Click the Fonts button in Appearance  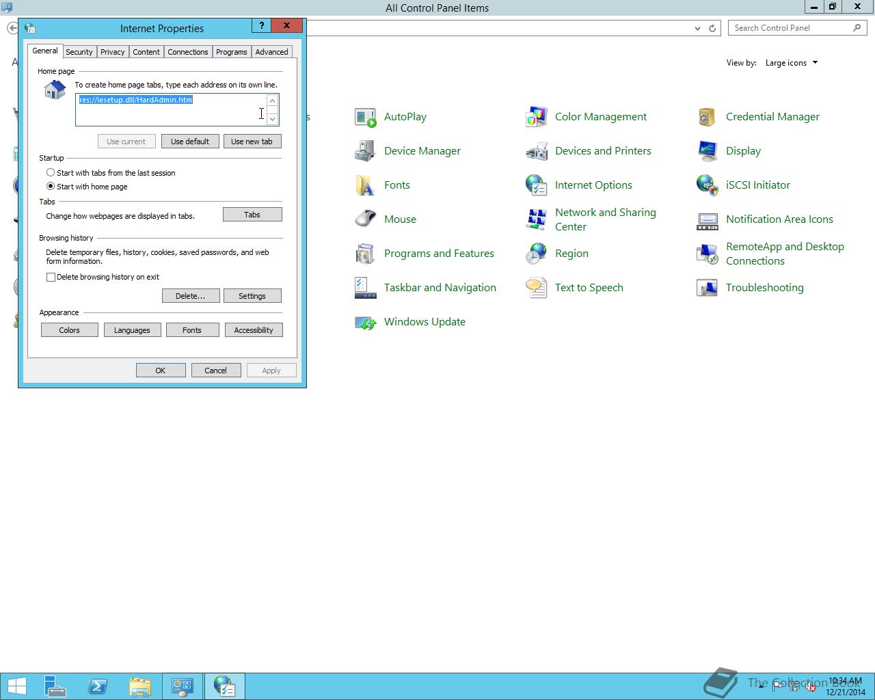point(192,330)
